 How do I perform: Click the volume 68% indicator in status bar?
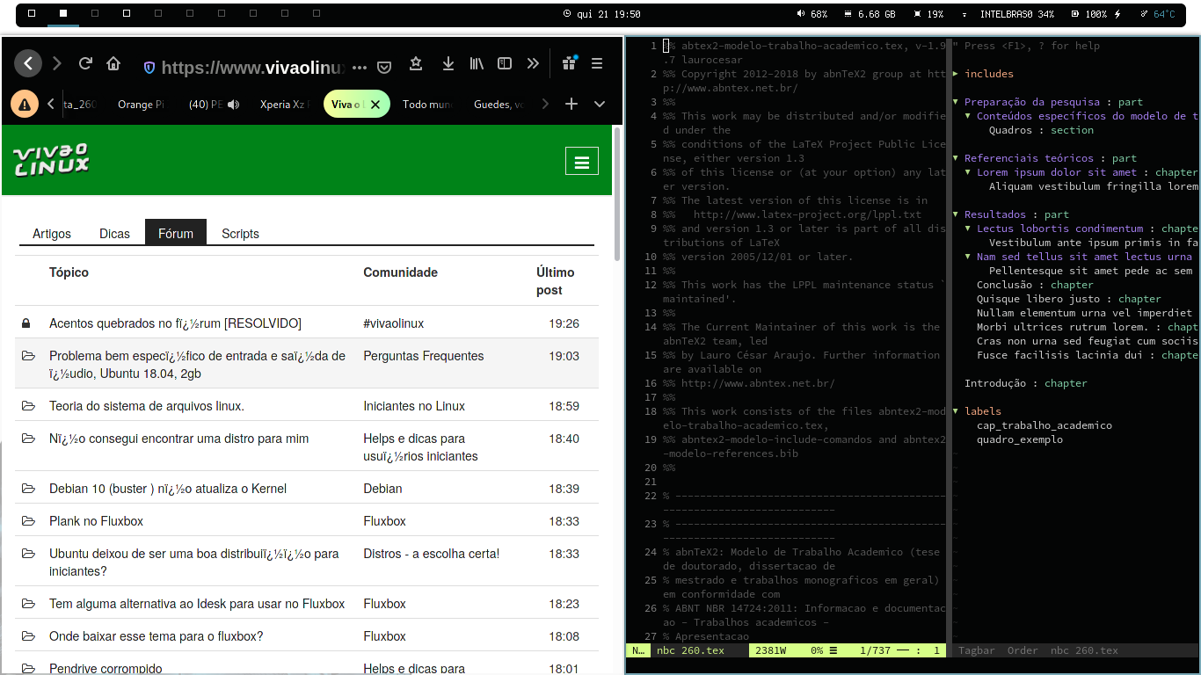click(x=812, y=15)
